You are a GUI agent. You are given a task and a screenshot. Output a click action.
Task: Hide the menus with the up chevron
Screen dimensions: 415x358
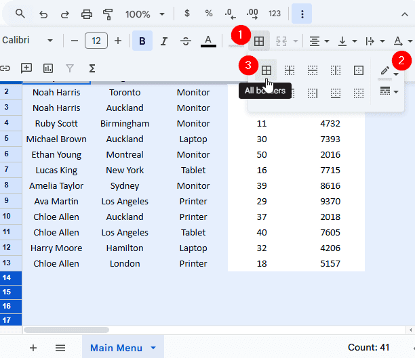click(404, 14)
